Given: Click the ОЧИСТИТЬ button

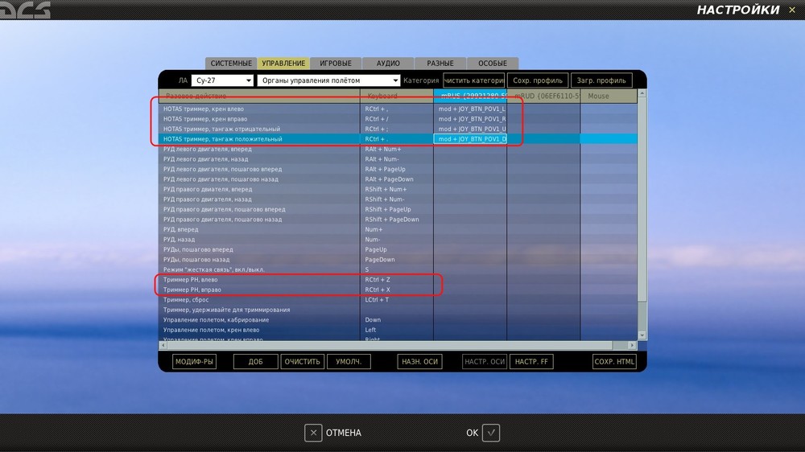Looking at the screenshot, I should 303,362.
